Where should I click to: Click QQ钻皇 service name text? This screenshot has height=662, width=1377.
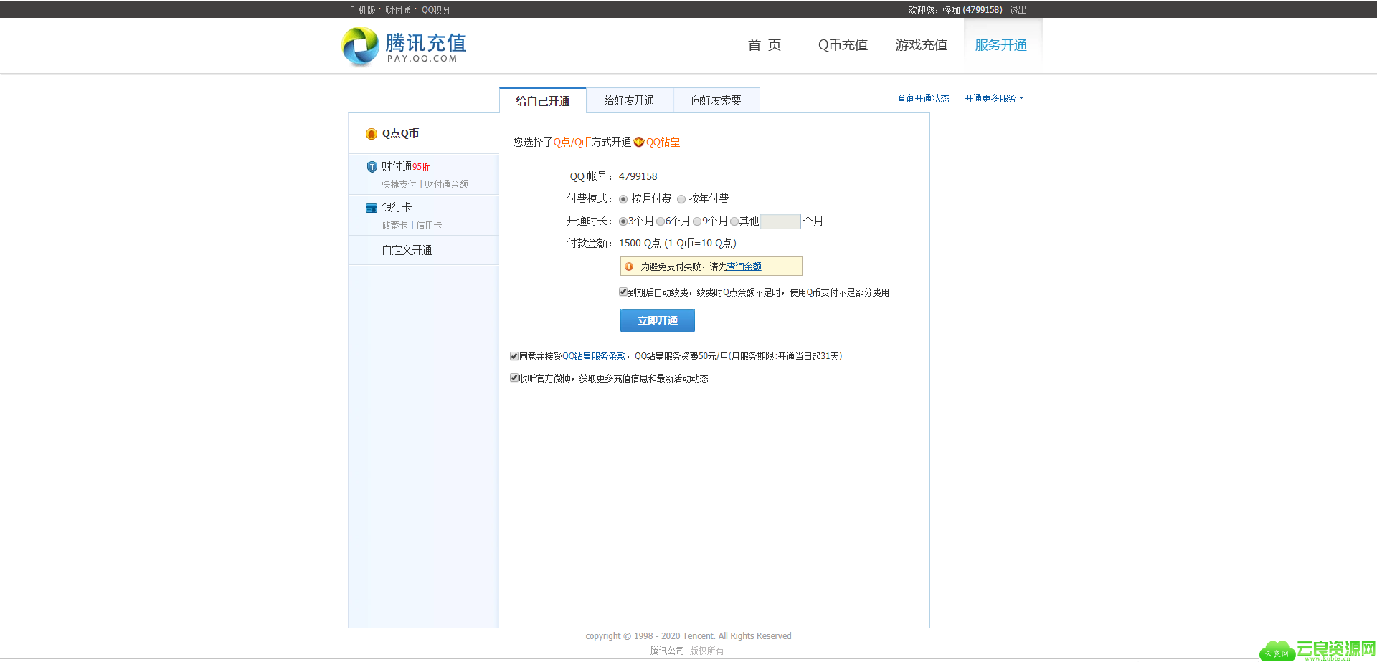[x=663, y=143]
